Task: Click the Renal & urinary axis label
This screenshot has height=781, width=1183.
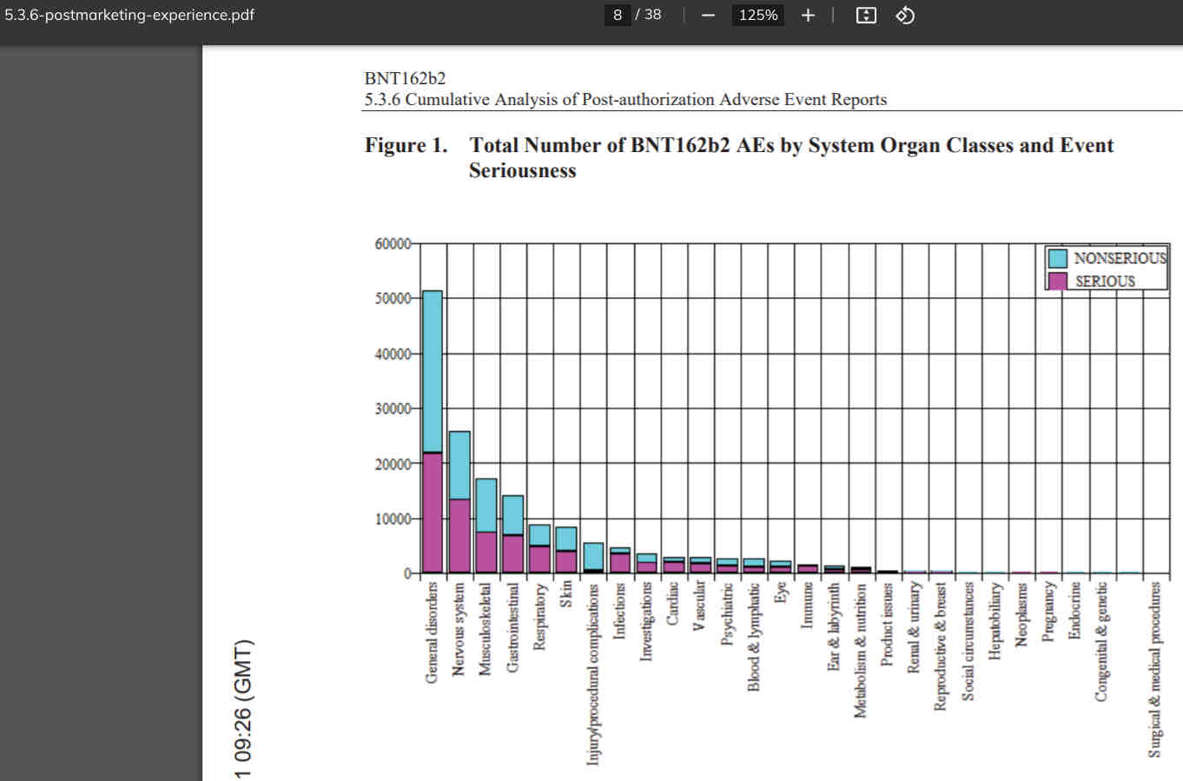Action: pos(915,627)
